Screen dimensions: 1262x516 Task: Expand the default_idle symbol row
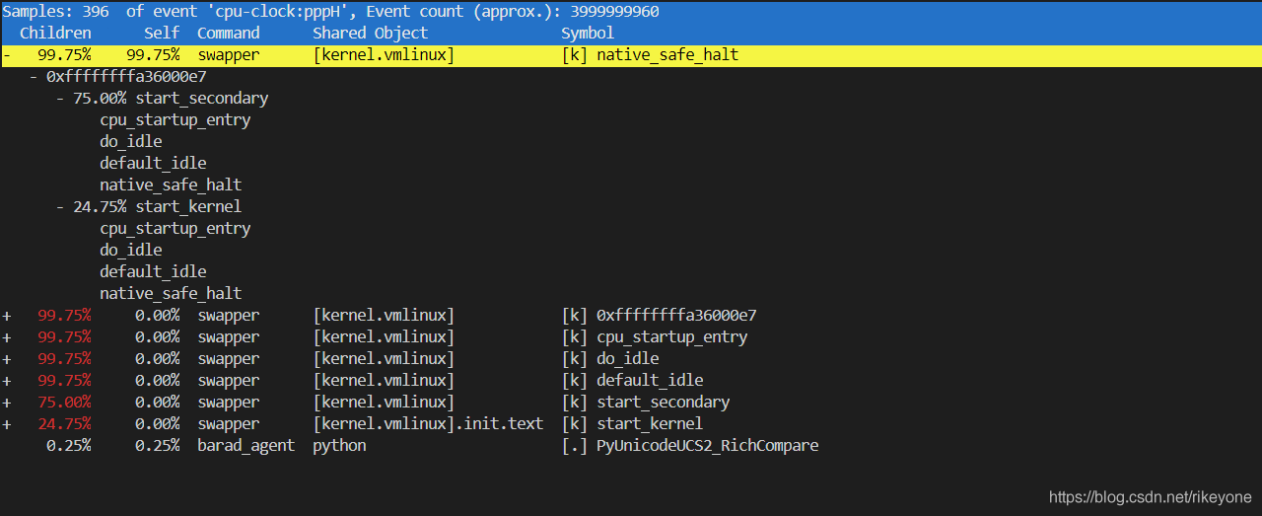point(6,381)
